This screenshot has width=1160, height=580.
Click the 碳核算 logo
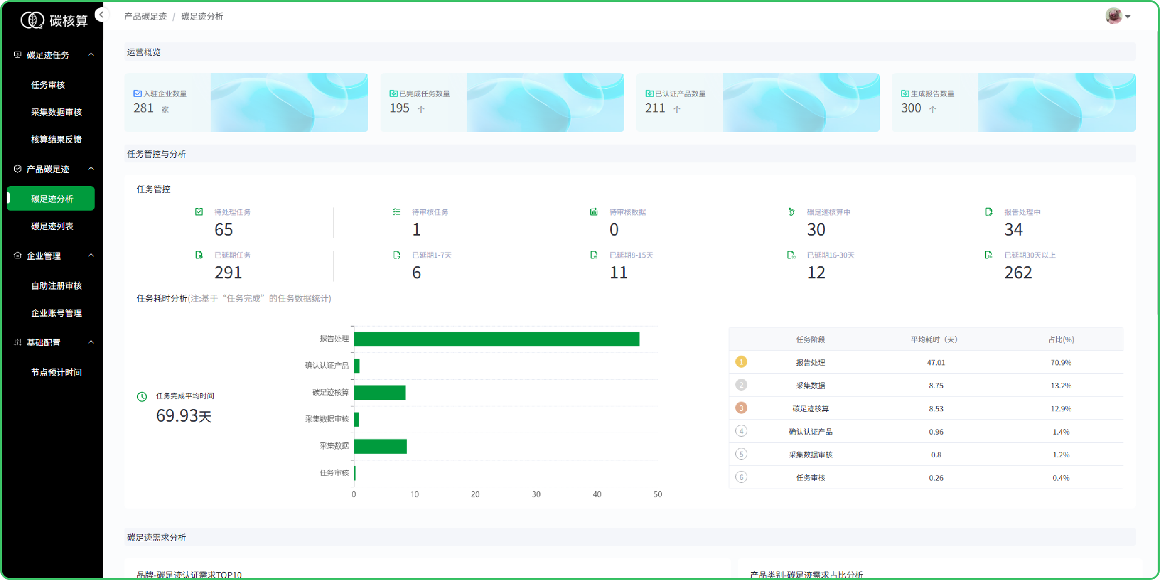[54, 20]
